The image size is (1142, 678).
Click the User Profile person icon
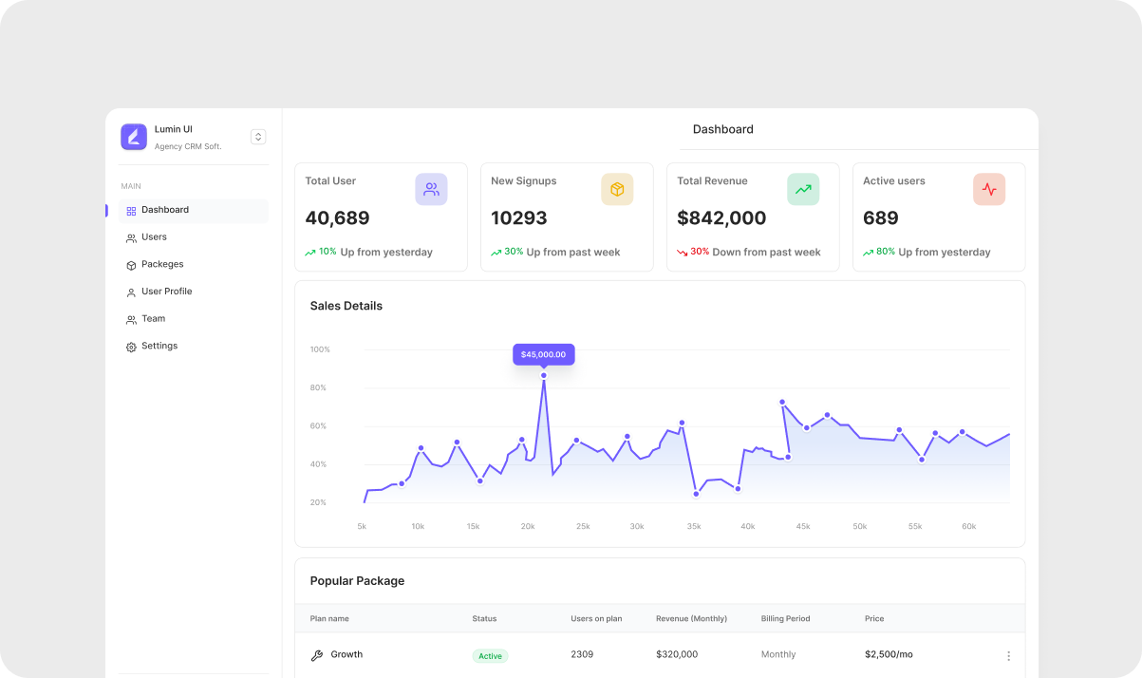(x=131, y=292)
